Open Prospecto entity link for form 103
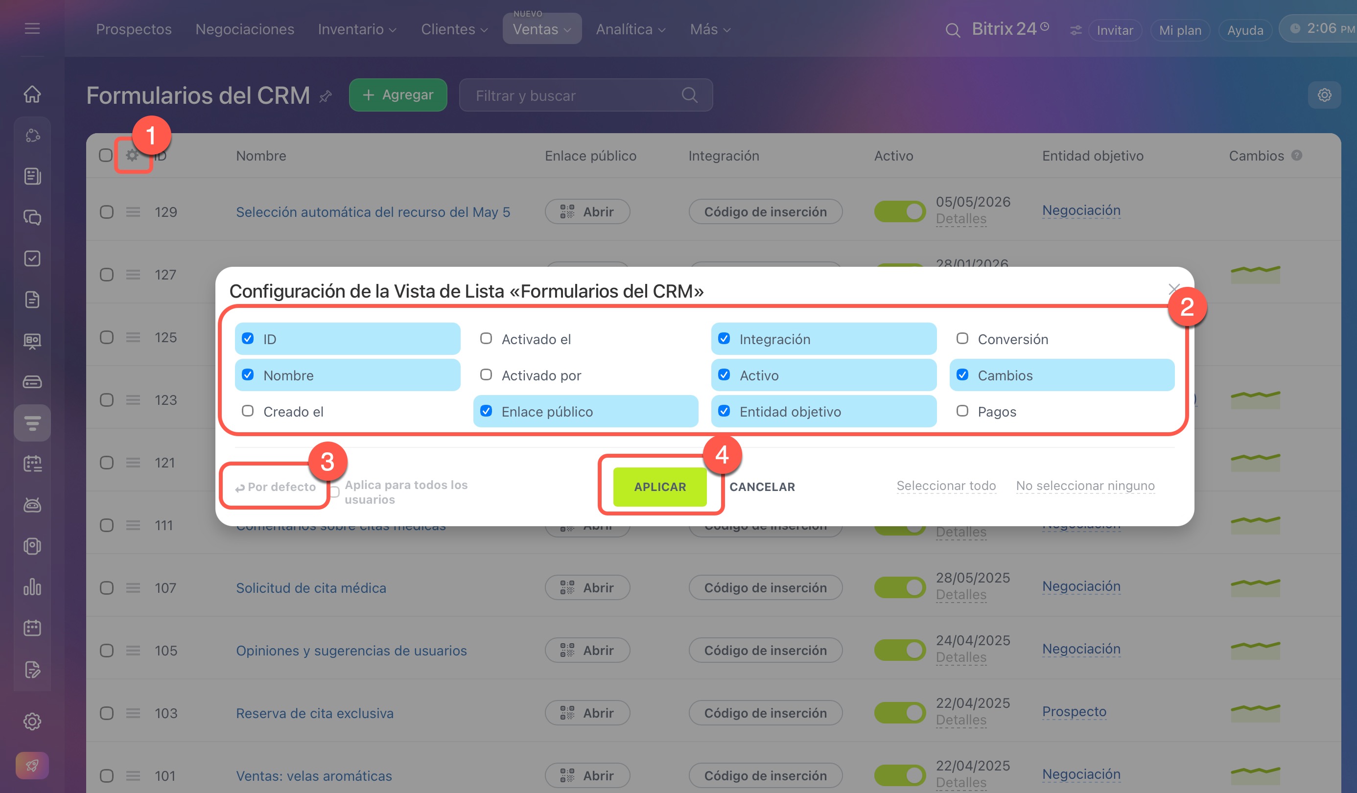Viewport: 1357px width, 793px height. tap(1074, 712)
